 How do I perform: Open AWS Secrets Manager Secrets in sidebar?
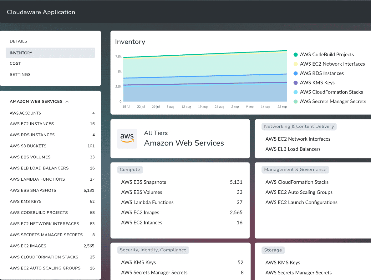pos(46,235)
